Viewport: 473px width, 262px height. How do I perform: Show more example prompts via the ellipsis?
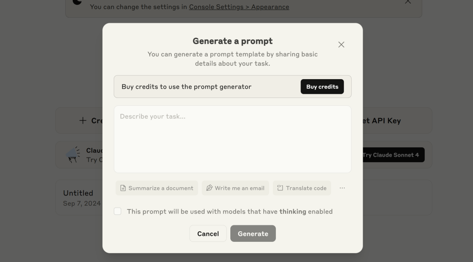point(342,188)
